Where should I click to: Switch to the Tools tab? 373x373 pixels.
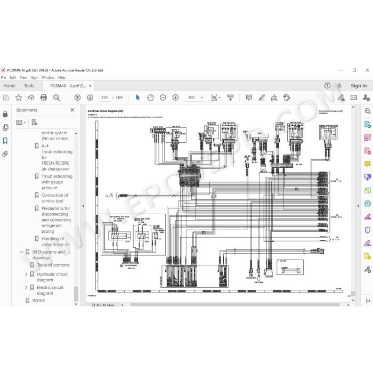tap(29, 86)
